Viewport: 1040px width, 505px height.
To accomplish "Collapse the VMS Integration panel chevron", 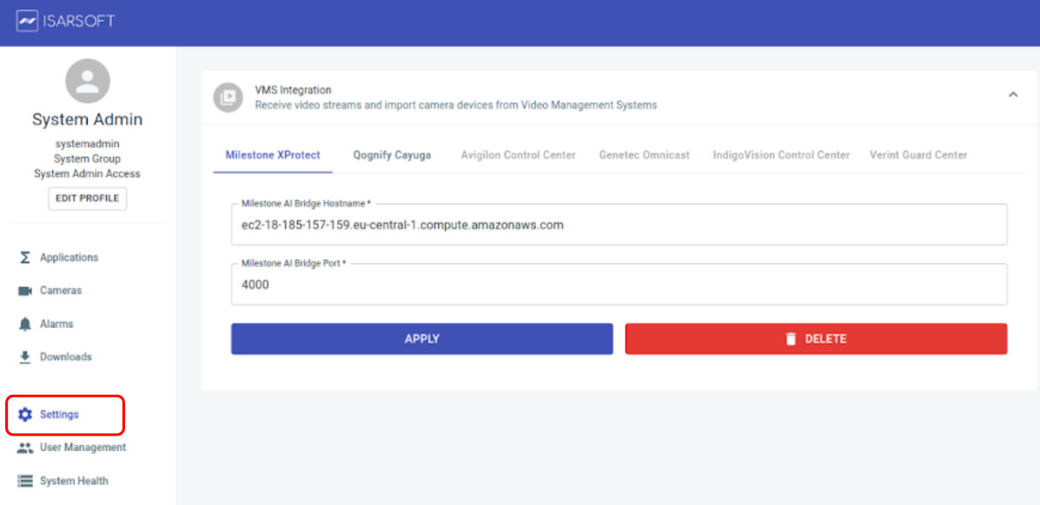I will coord(1013,95).
